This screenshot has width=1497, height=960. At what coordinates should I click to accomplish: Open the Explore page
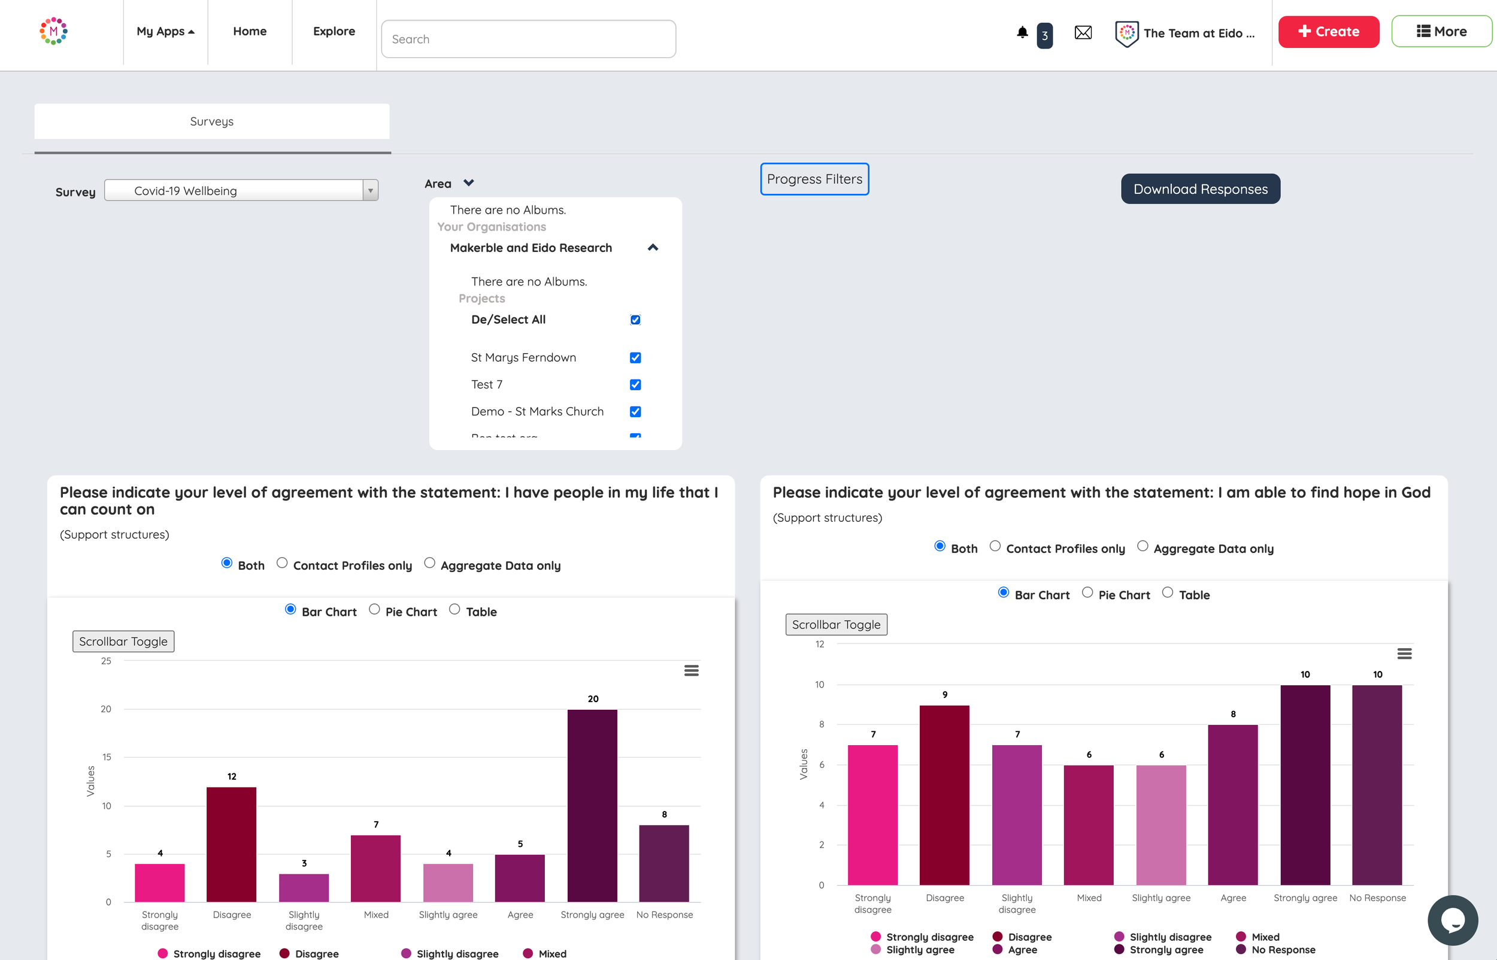334,31
